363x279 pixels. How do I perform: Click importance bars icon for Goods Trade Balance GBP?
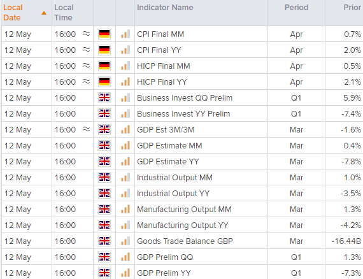click(x=125, y=241)
